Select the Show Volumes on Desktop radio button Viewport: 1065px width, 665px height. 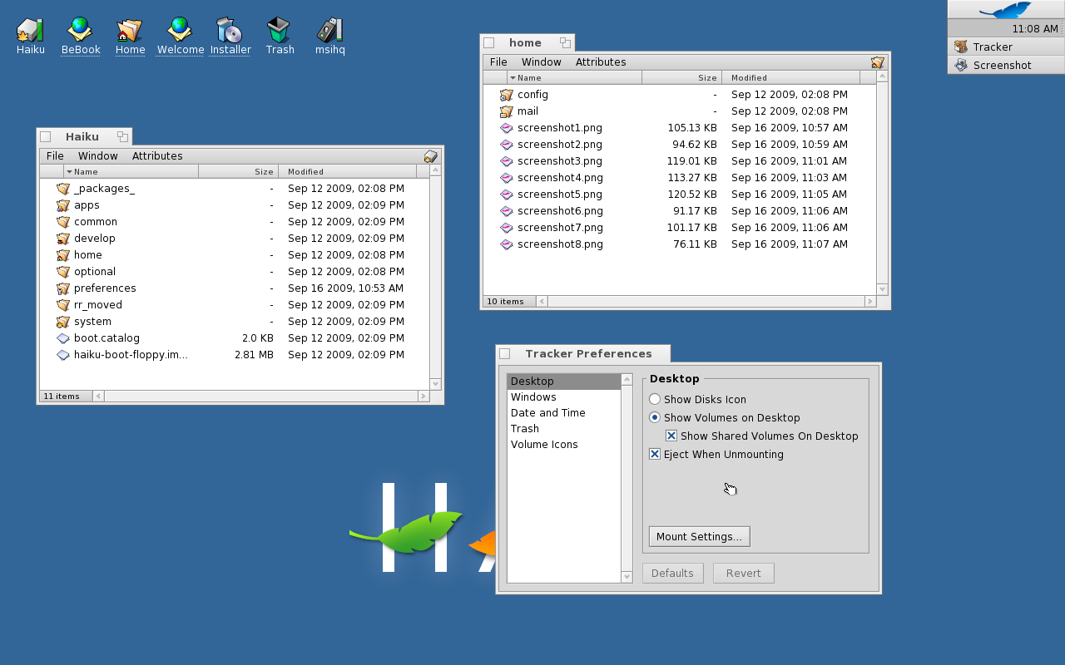(655, 418)
